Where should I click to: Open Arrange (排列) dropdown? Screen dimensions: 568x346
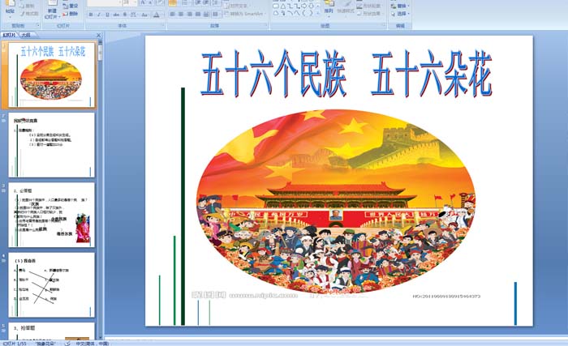click(x=329, y=9)
